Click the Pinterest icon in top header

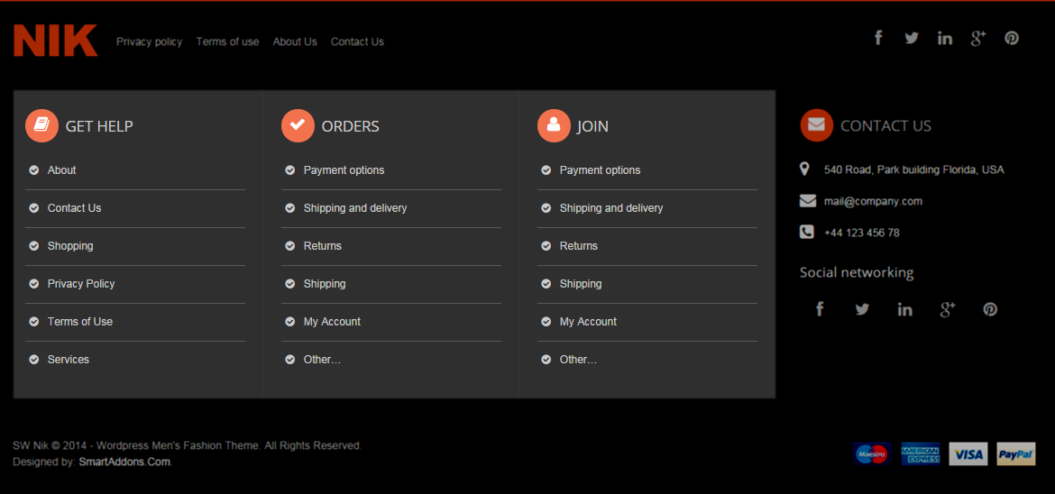coord(1012,38)
